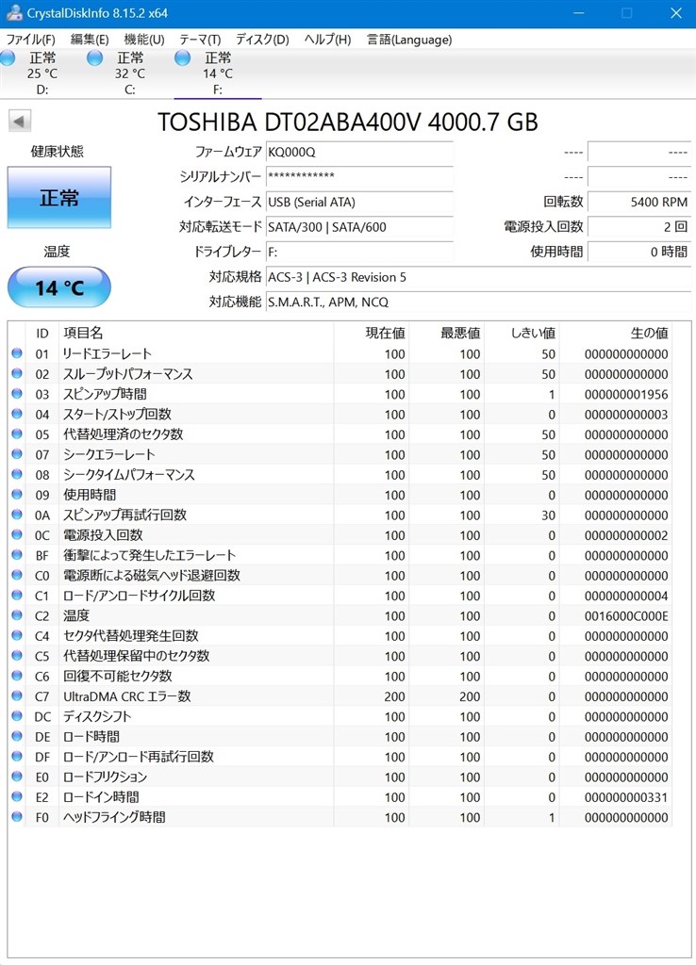
Task: Open the ファイル(F) menu
Action: (30, 40)
